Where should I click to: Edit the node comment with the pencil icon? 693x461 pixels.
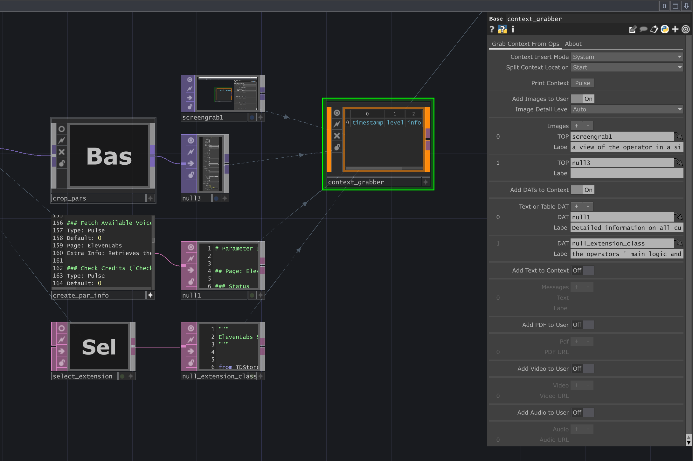click(x=633, y=29)
